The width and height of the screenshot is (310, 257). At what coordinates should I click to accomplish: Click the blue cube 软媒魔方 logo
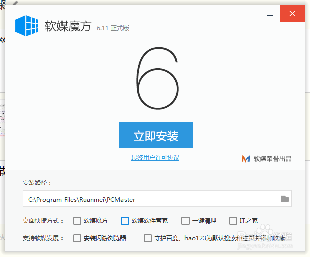27,26
